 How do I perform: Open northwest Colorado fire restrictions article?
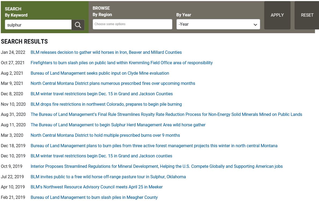(106, 104)
